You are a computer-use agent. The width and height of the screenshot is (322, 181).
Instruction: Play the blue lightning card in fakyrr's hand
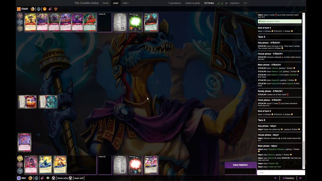coord(45,165)
